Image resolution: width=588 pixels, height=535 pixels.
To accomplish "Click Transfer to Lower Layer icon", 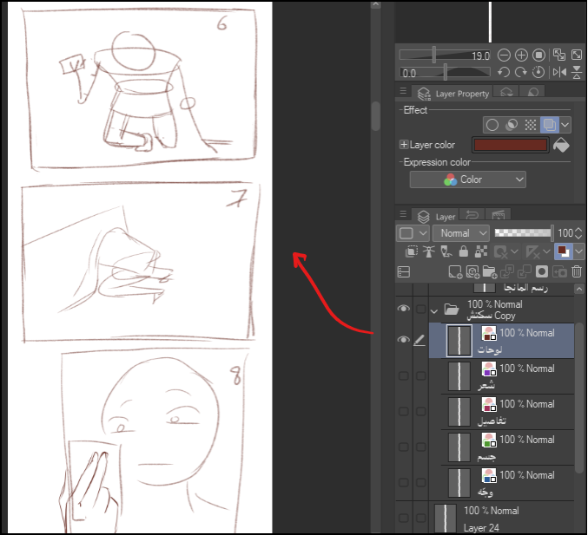I will (507, 271).
